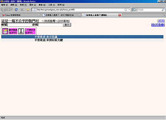The width and height of the screenshot is (166, 120).
Task: Click the page icon in address bar
Action: pos(34,10)
